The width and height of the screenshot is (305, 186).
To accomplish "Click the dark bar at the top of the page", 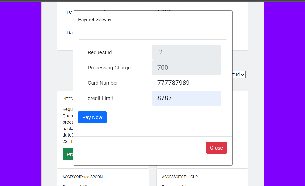I will 152,1.
